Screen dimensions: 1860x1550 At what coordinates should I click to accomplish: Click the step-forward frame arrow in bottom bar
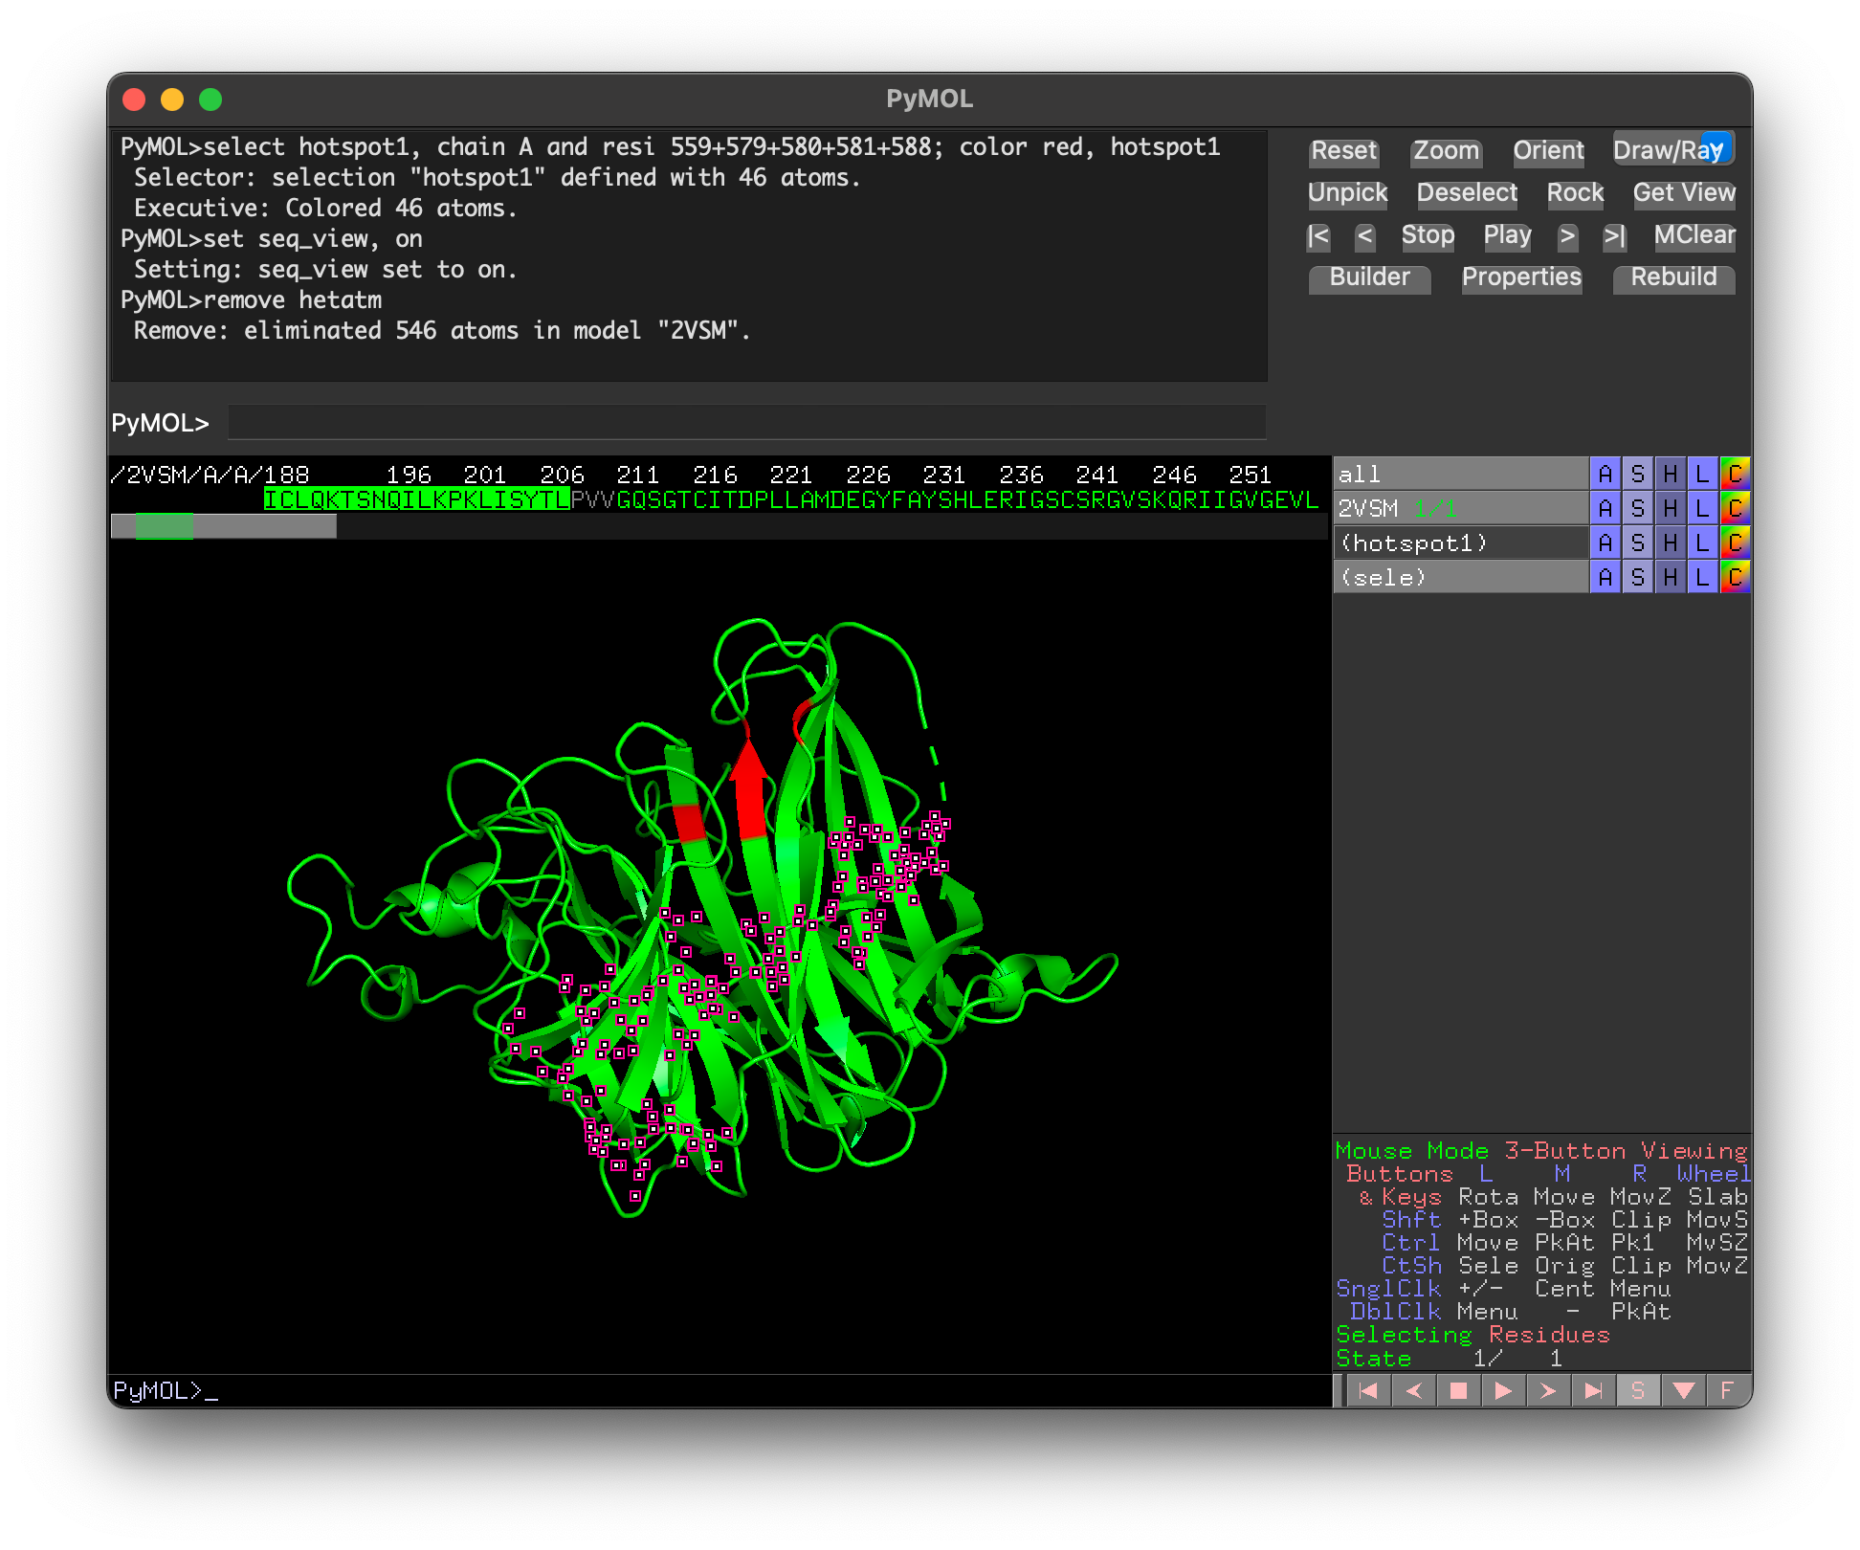[x=1547, y=1390]
